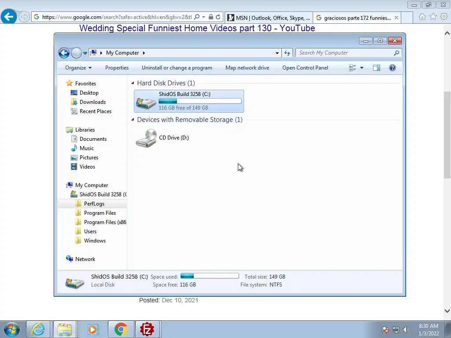Click the browser refresh icon

click(218, 17)
